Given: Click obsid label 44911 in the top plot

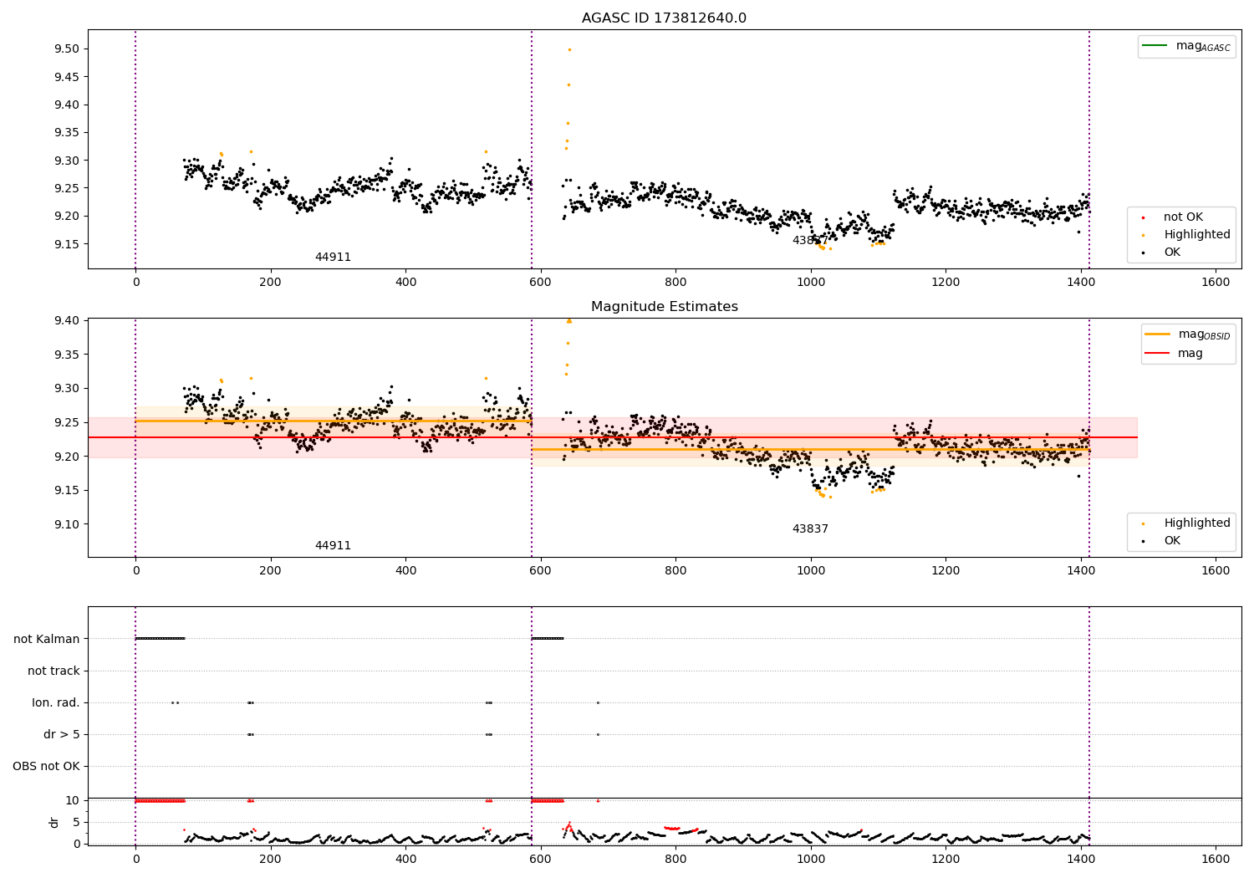Looking at the screenshot, I should [333, 258].
